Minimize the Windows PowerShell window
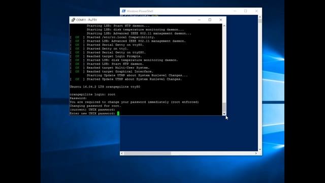Image resolution: width=325 pixels, height=183 pixels. 235,11
